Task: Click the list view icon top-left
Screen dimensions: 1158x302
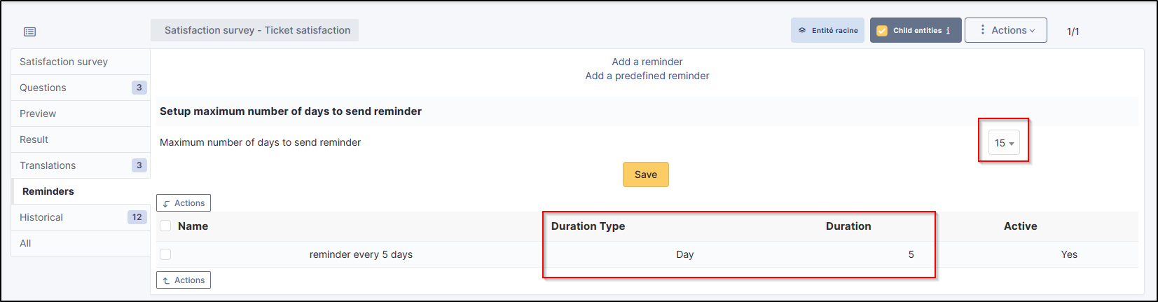Action: (x=29, y=32)
